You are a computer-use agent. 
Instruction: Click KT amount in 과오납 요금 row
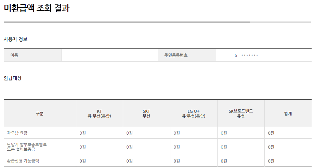pos(82,133)
